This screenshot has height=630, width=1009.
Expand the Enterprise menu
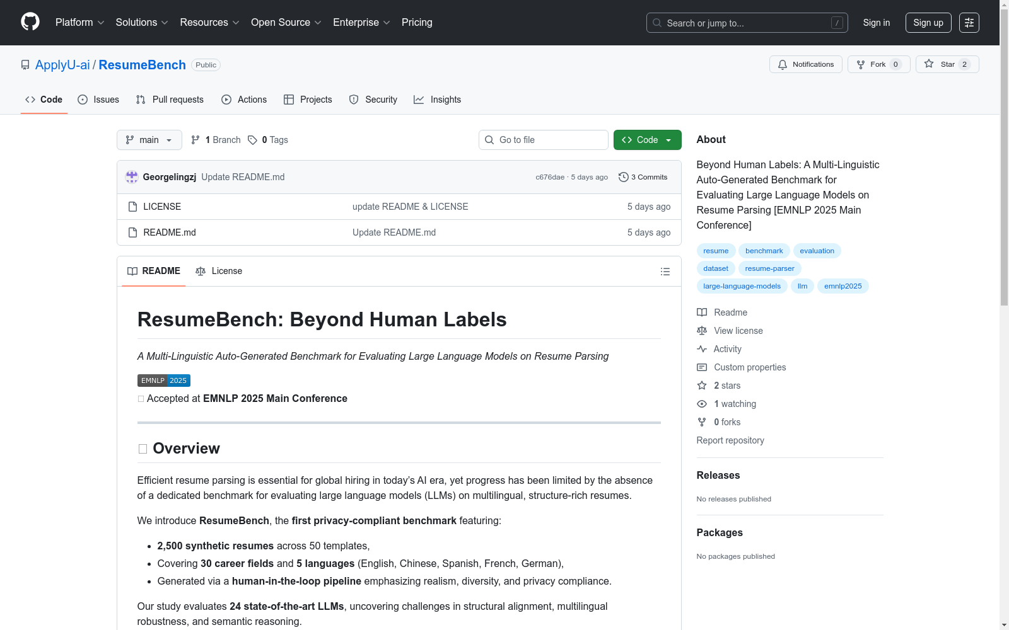pyautogui.click(x=362, y=23)
